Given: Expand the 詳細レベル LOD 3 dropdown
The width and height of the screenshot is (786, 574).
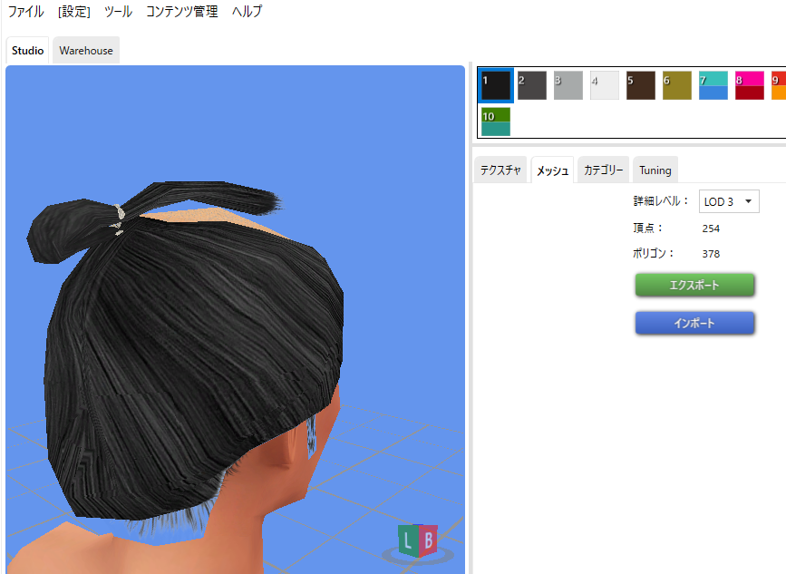Looking at the screenshot, I should click(x=729, y=201).
